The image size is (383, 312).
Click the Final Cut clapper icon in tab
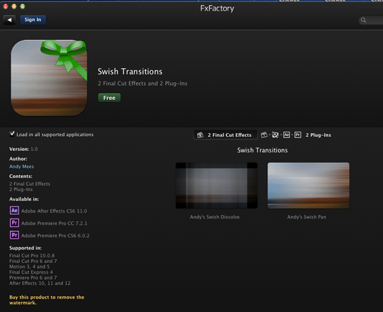200,135
